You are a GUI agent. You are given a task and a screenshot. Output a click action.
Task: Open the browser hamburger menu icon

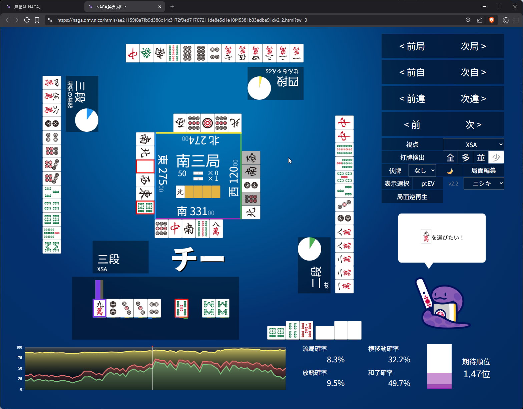516,20
